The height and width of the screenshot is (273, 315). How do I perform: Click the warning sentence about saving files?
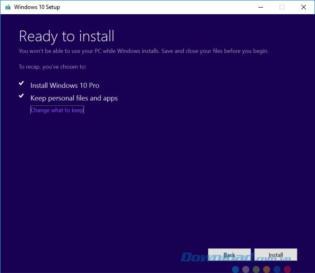point(144,51)
